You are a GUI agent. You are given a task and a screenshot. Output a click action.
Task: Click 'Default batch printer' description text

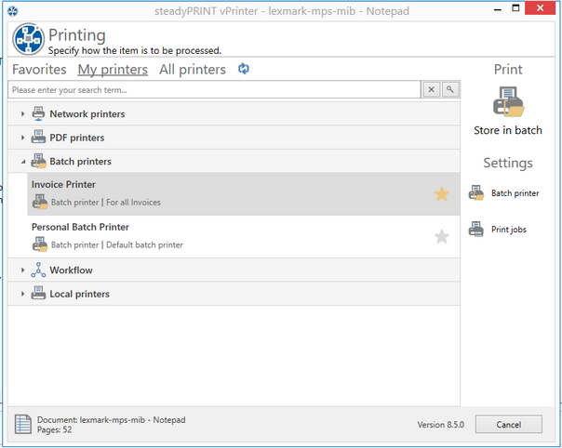(x=144, y=245)
